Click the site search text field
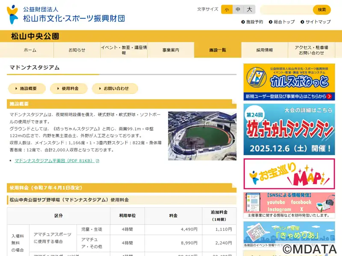This screenshot has height=256, width=342. [x=286, y=9]
